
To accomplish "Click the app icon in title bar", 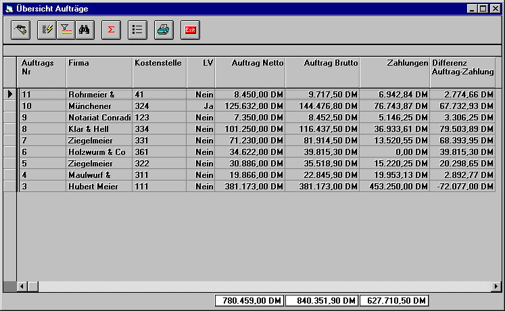I will [x=9, y=9].
